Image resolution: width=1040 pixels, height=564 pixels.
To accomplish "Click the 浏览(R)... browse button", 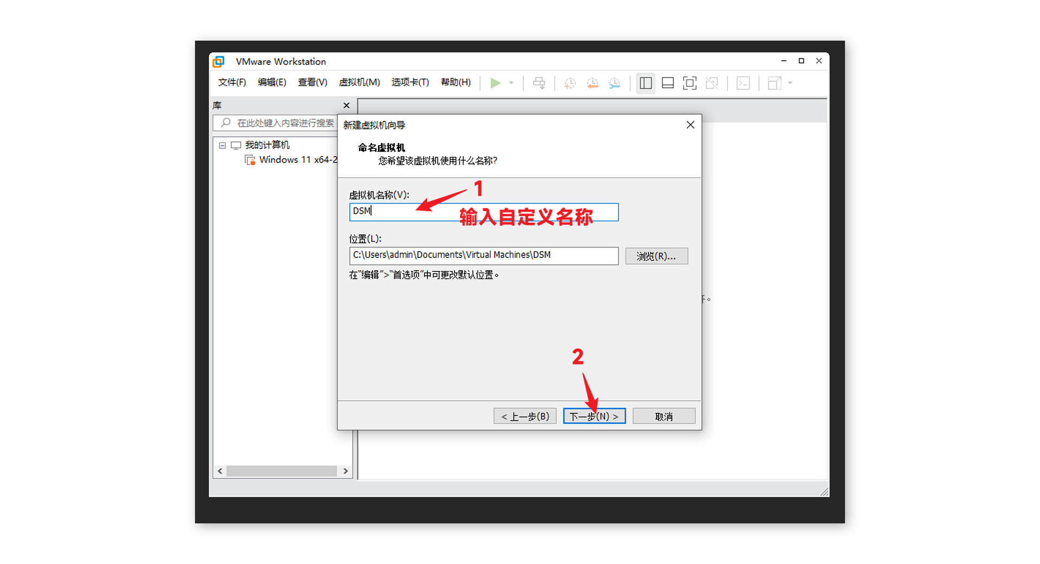I will tap(656, 256).
